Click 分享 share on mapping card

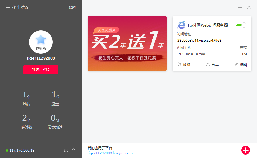[212, 65]
